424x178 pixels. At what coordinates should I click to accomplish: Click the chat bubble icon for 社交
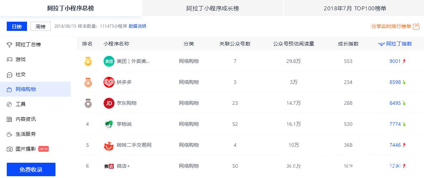point(10,75)
